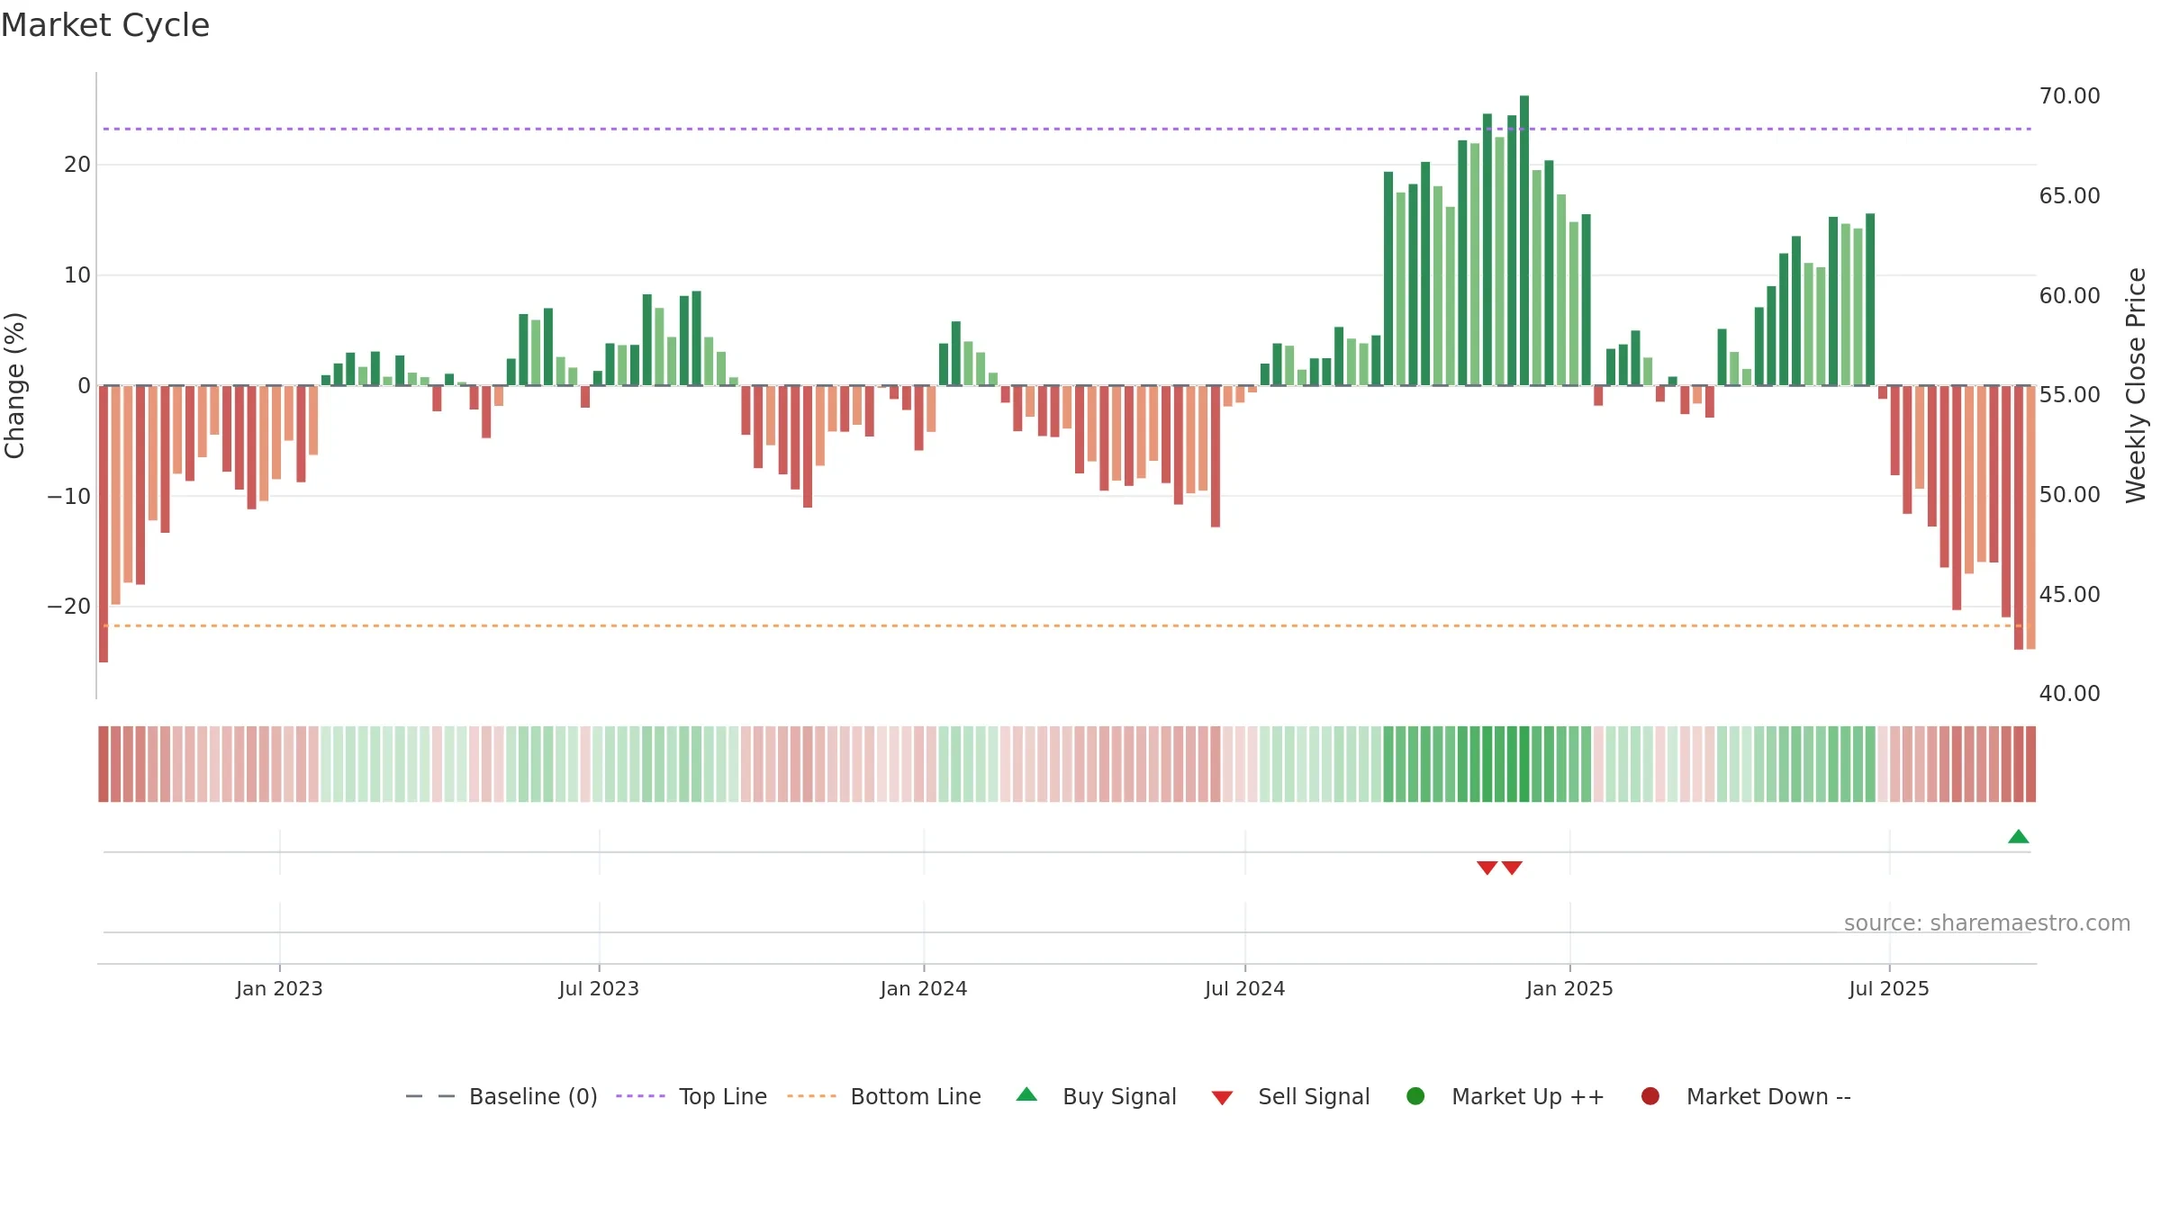Toggle the Market Down -- legend entry
Viewport: 2161px width, 1215px height.
pyautogui.click(x=1746, y=1096)
